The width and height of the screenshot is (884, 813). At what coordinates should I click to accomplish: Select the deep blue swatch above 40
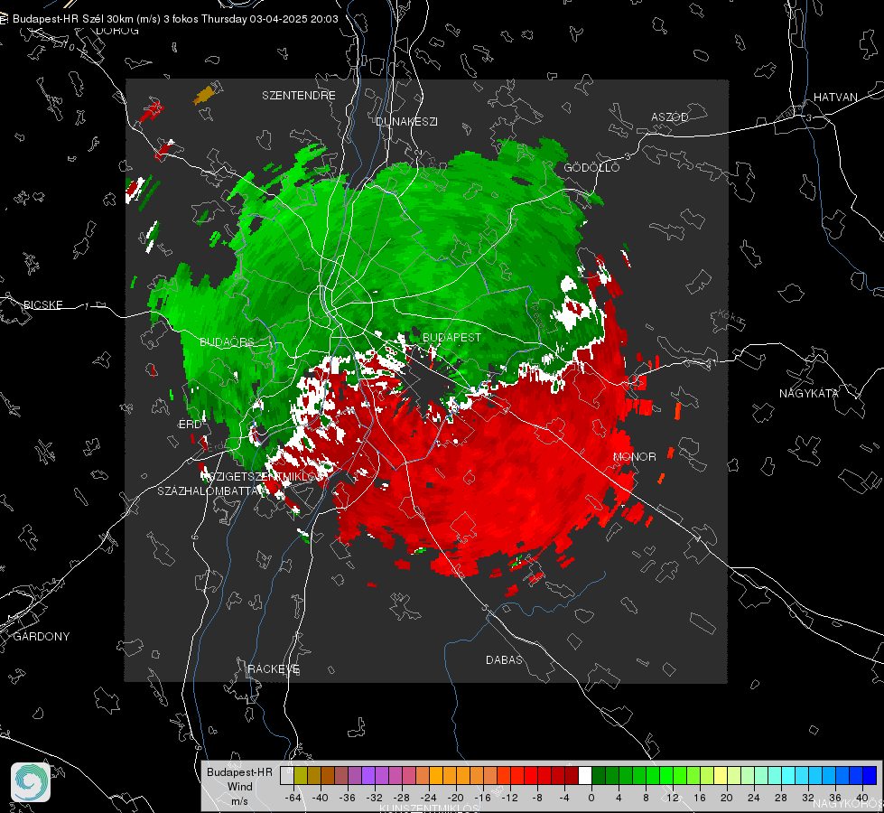coord(870,775)
